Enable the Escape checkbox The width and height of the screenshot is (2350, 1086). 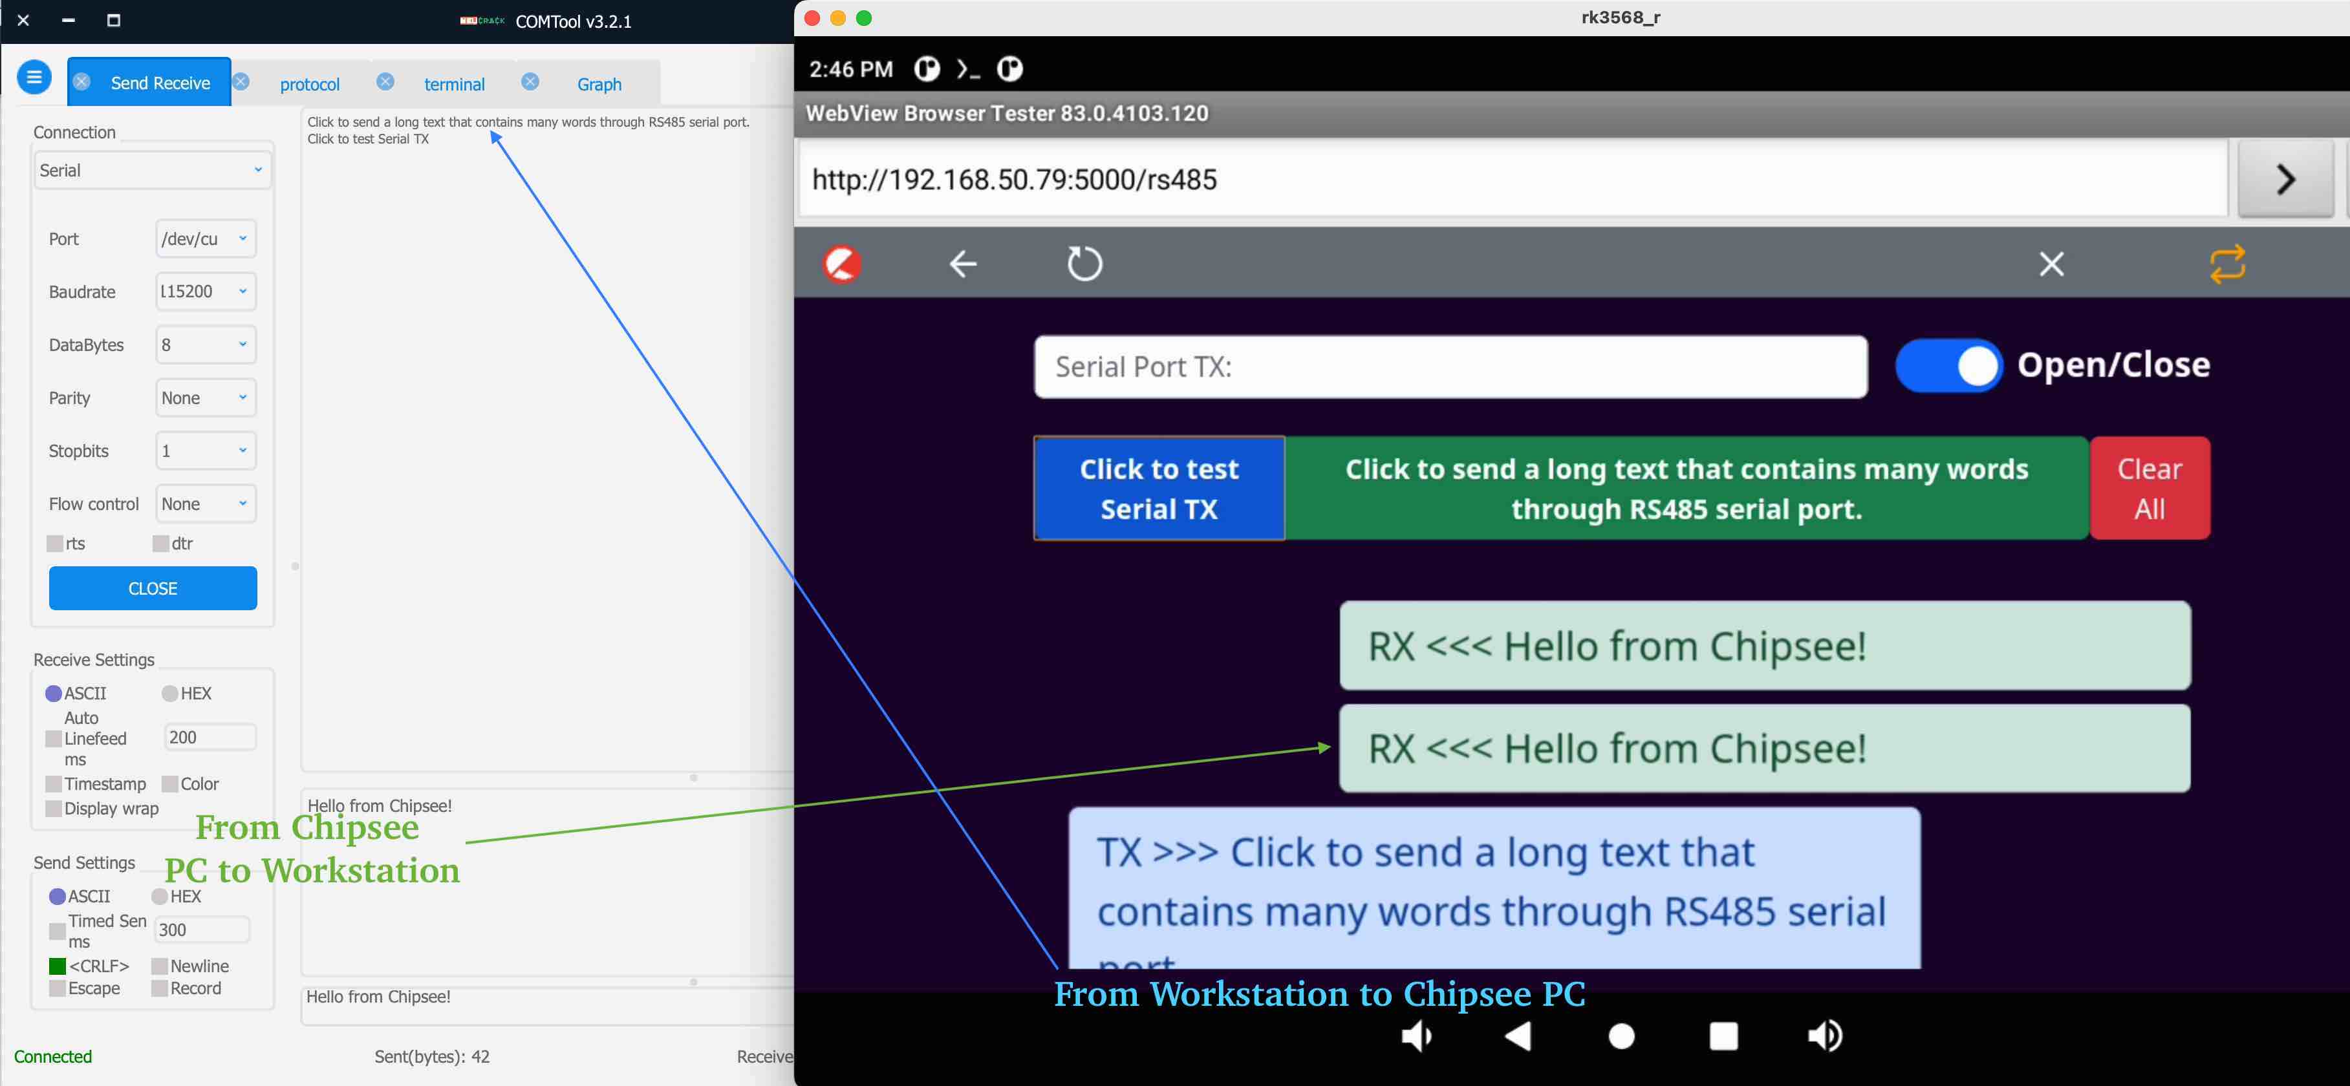pos(58,989)
